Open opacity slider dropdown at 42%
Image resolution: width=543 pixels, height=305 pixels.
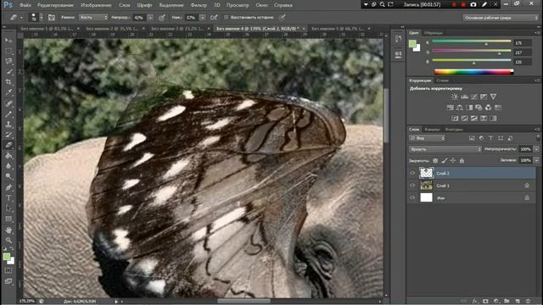pyautogui.click(x=150, y=17)
